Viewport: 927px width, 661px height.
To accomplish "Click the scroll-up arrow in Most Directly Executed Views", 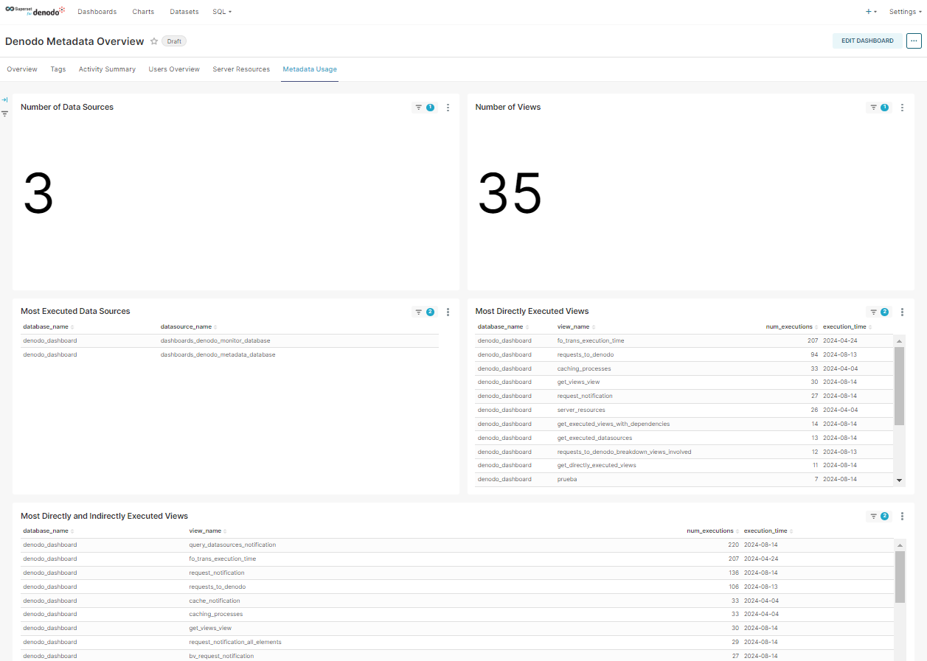I will point(899,340).
